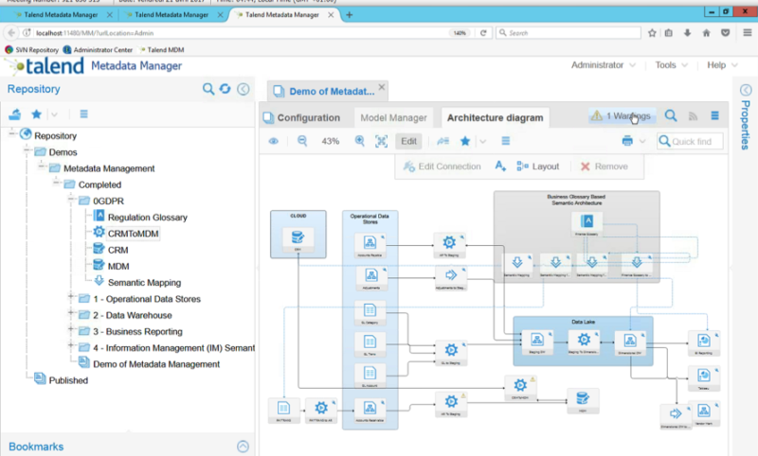Expand the 1 - Operational Data Stores folder

tap(72, 299)
